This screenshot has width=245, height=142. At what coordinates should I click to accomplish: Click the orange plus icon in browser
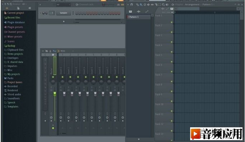tap(7, 8)
